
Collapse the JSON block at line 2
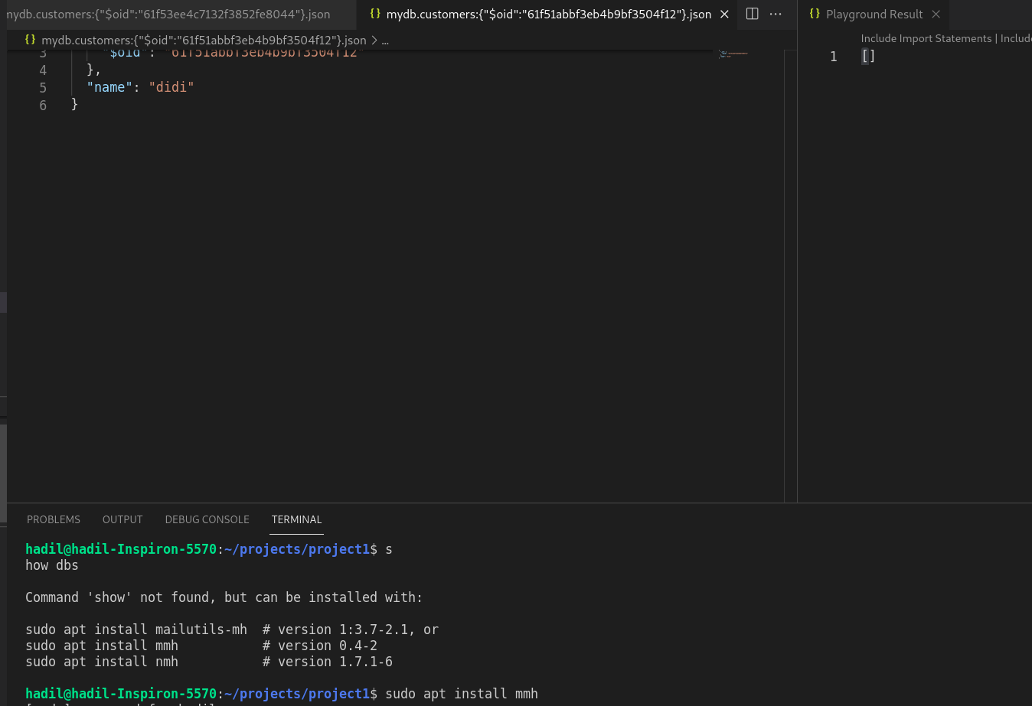pyautogui.click(x=62, y=34)
